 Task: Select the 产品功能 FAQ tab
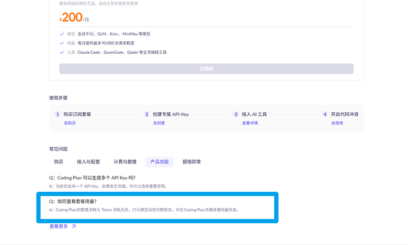pyautogui.click(x=160, y=162)
